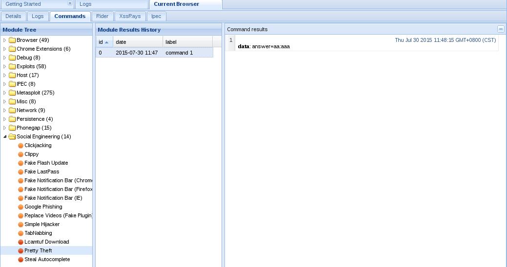Click the red icon beside Lcamtuf Download
Image resolution: width=507 pixels, height=267 pixels.
(x=20, y=242)
